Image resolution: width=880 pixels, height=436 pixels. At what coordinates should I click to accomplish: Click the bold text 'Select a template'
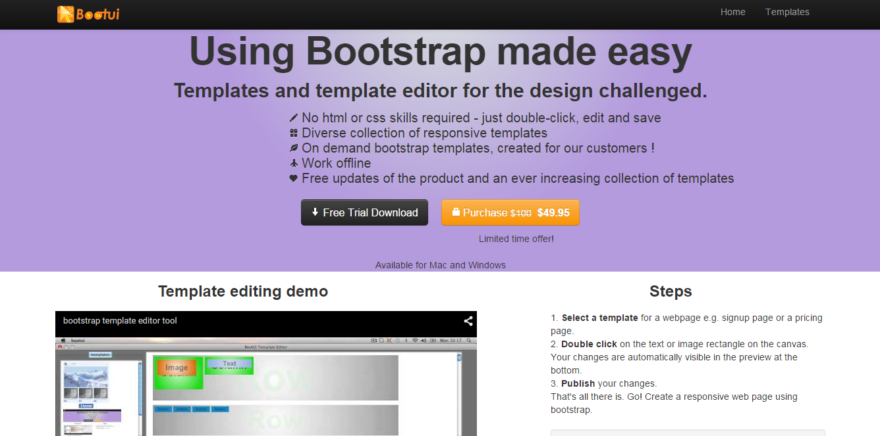pos(599,318)
